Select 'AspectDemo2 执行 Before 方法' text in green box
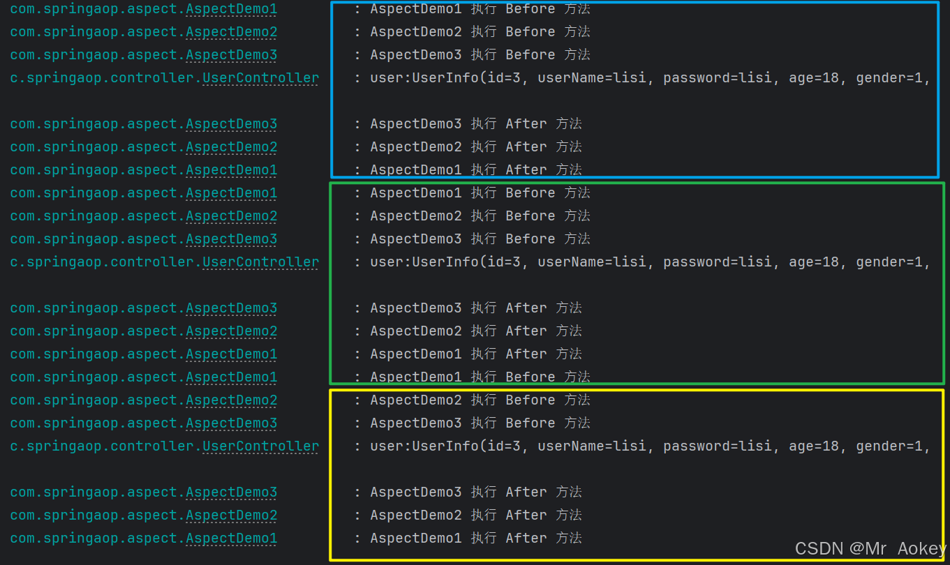The height and width of the screenshot is (565, 950). point(480,216)
